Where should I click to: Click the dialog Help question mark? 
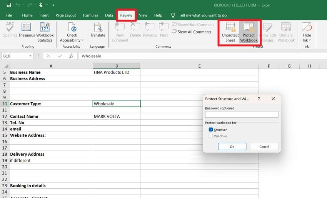(259, 99)
